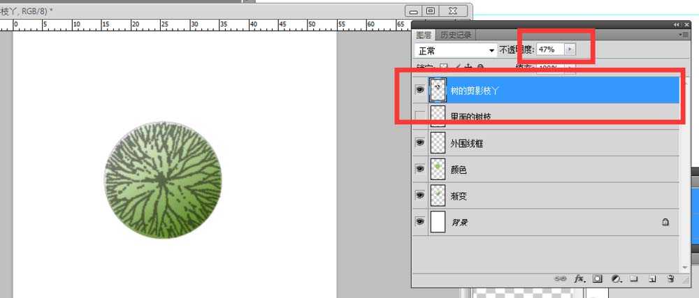Select the 背景 layer thumbnail

coord(438,221)
